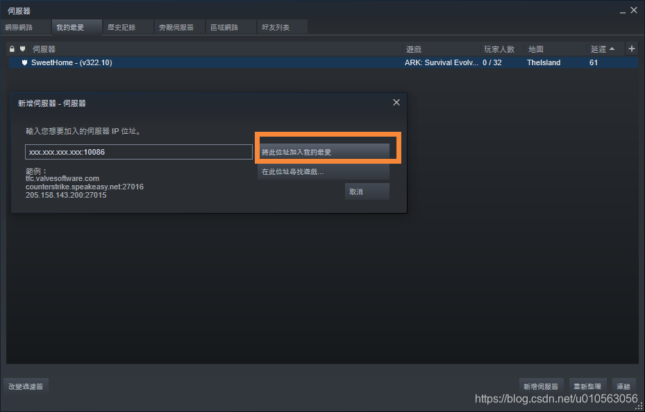Open the 好友列表 tab

point(282,27)
